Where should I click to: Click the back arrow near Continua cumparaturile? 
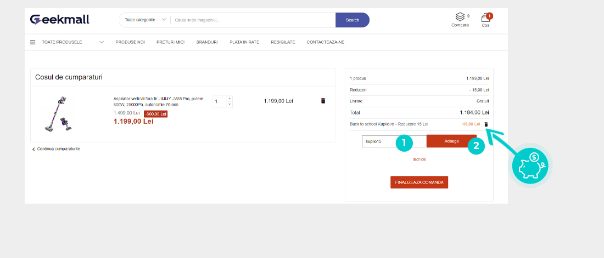point(33,149)
